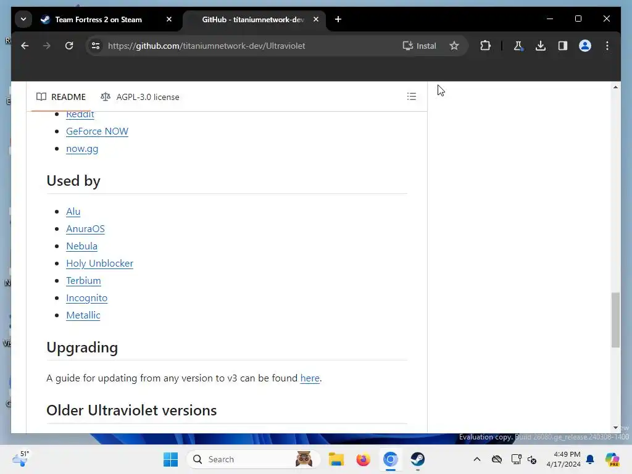View site information icon in address bar
The image size is (632, 474).
coord(96,46)
